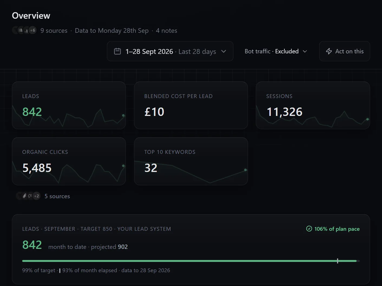Click the +2 badge beside 5 sources

(x=37, y=196)
